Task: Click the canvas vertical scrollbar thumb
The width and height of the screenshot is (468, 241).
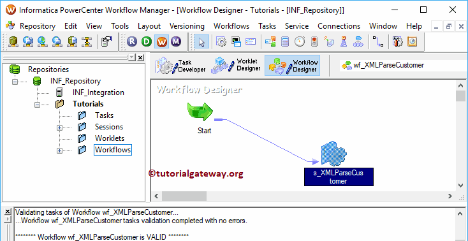Action: click(x=460, y=96)
